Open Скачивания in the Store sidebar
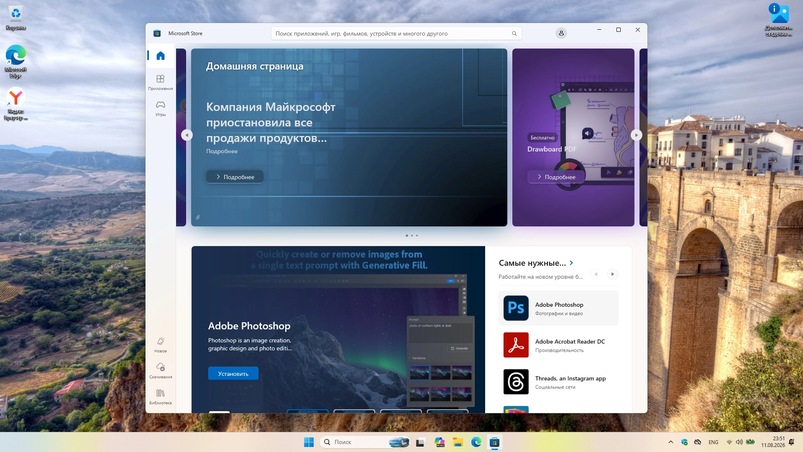This screenshot has width=803, height=452. [x=161, y=371]
